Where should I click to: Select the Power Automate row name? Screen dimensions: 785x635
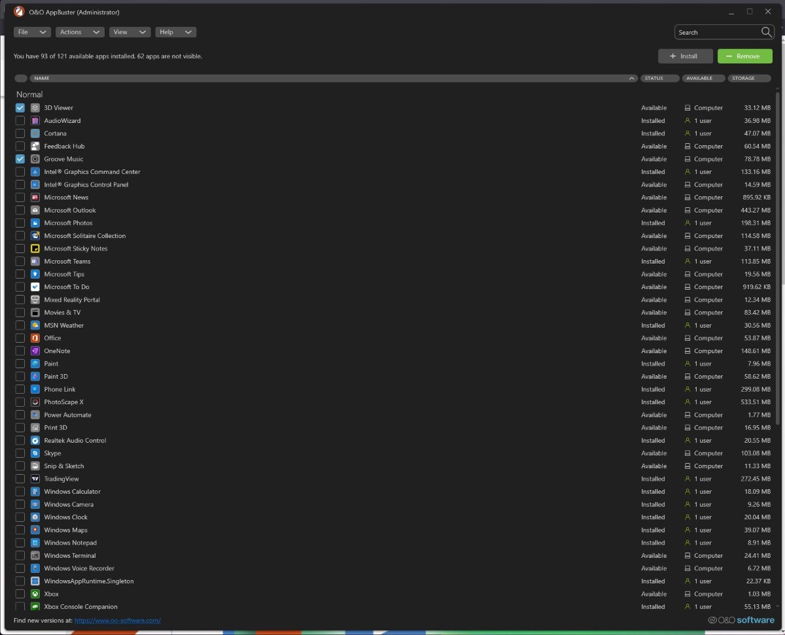(x=67, y=415)
